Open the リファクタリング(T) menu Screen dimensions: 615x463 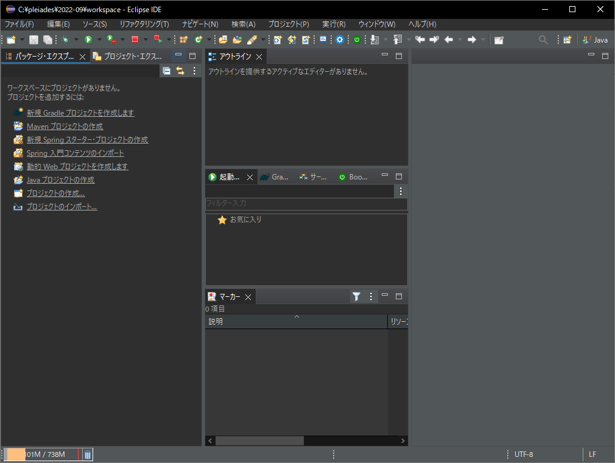pos(144,24)
